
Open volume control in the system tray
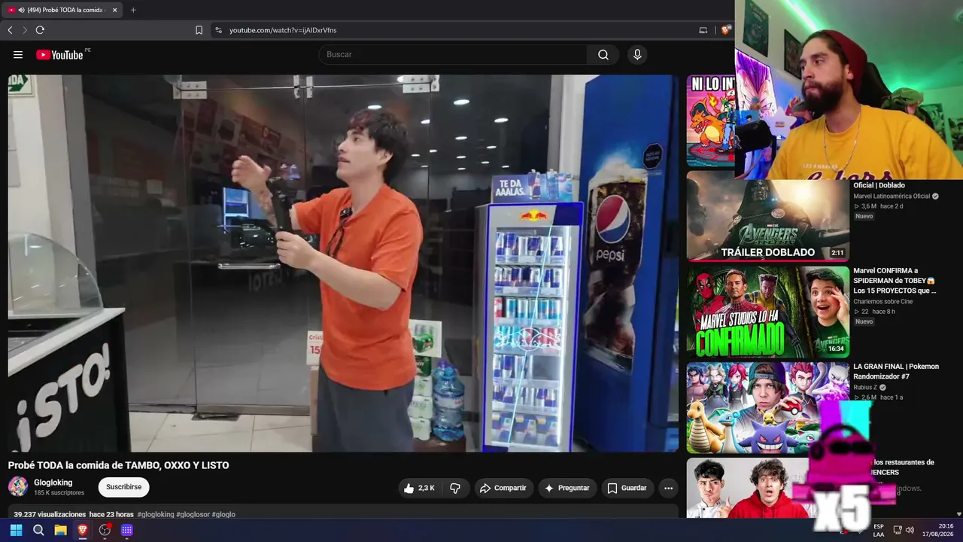910,530
